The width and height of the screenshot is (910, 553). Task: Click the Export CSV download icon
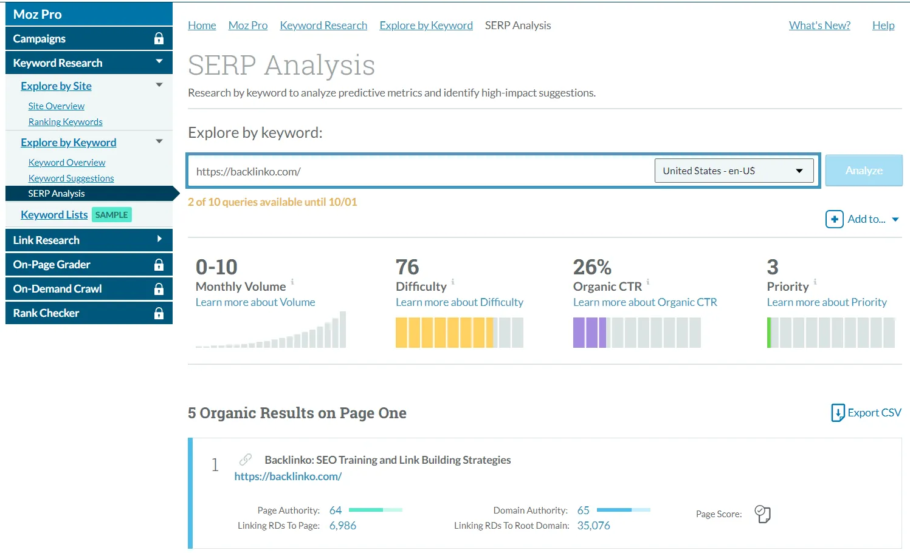coord(838,413)
